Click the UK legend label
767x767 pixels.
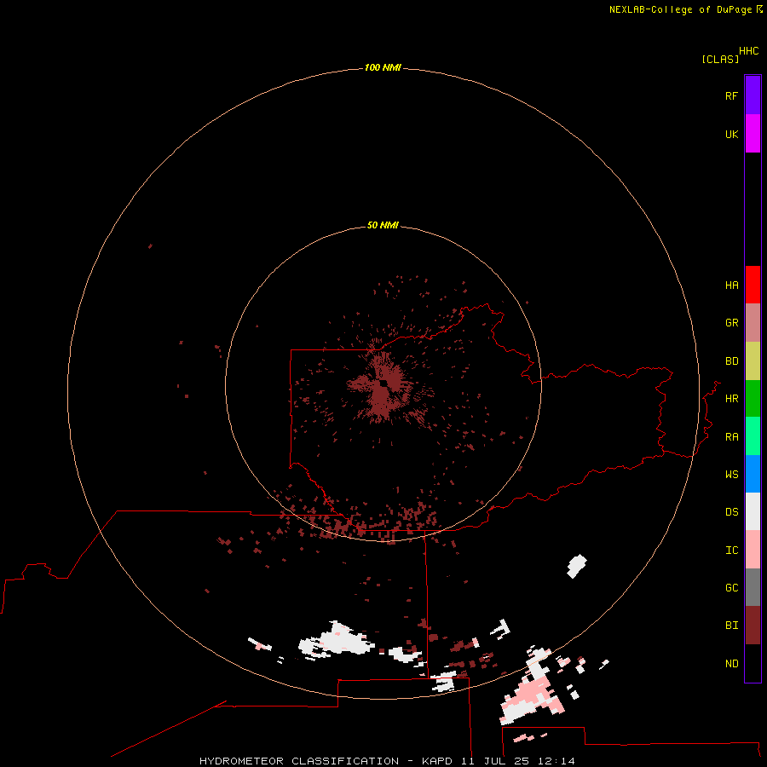pyautogui.click(x=731, y=134)
